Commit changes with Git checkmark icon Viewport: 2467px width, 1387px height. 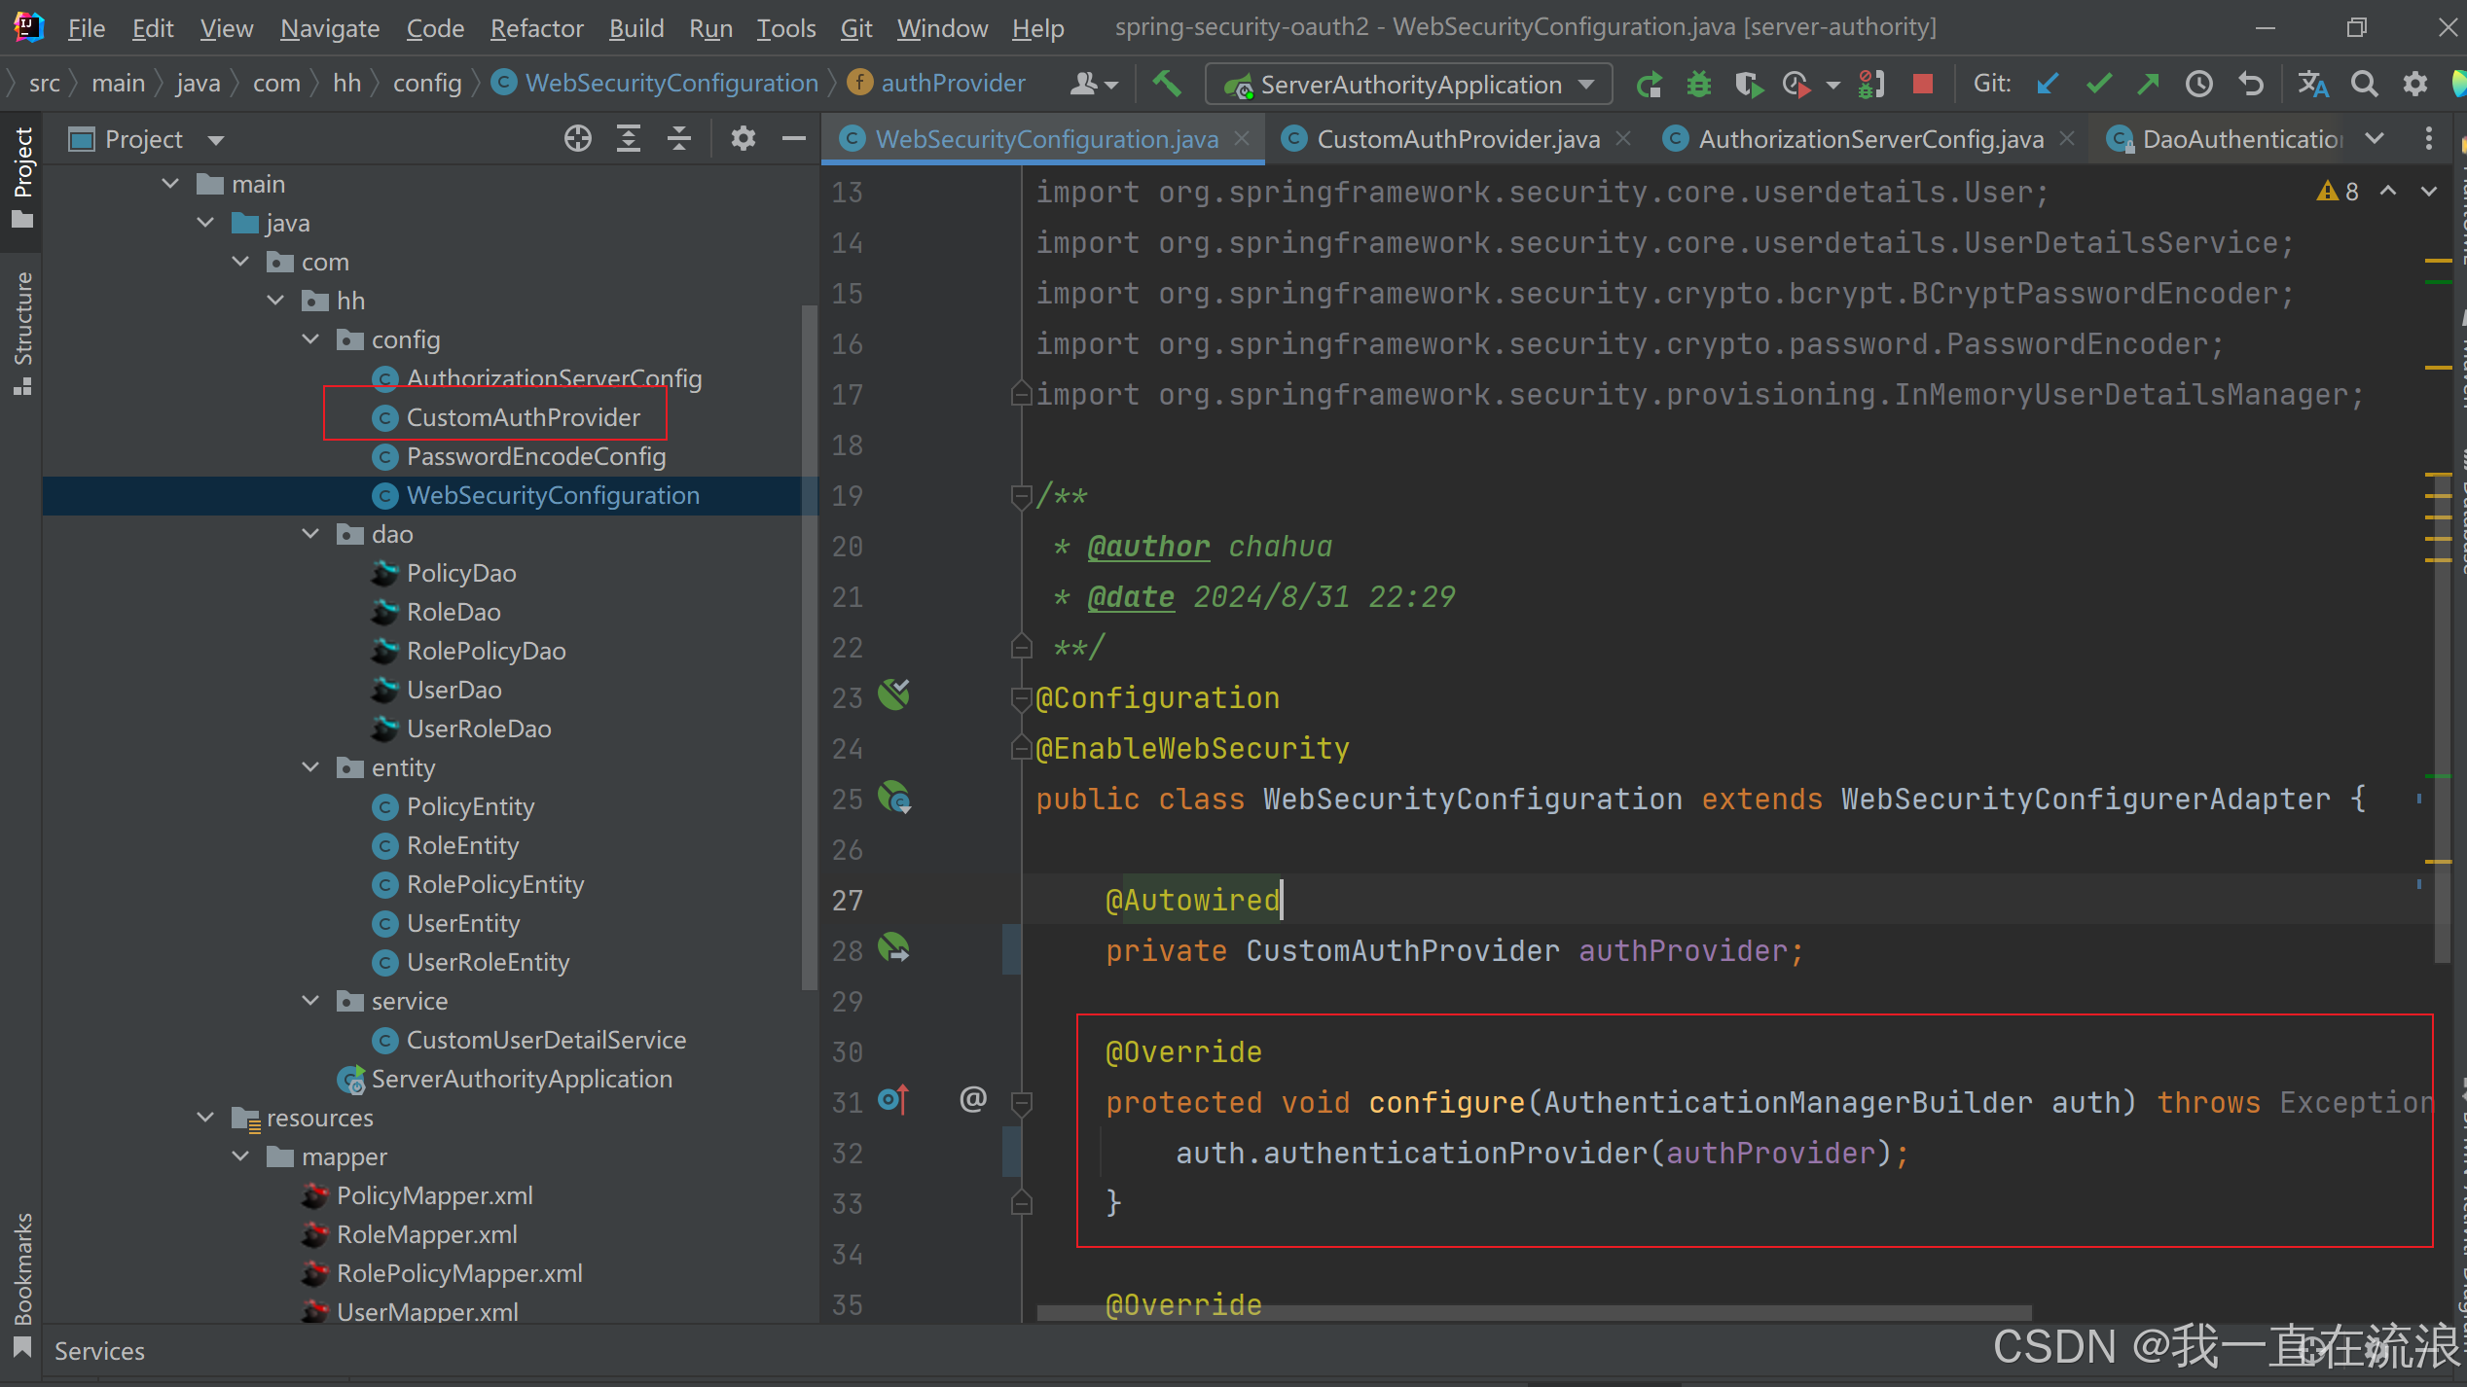[x=2098, y=85]
